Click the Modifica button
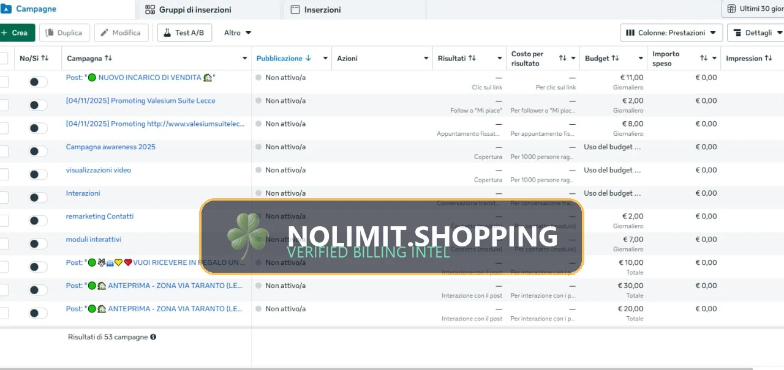The image size is (784, 370). 121,33
